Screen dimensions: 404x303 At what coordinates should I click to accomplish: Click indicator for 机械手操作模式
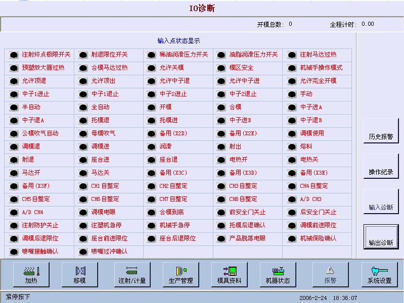(292, 68)
